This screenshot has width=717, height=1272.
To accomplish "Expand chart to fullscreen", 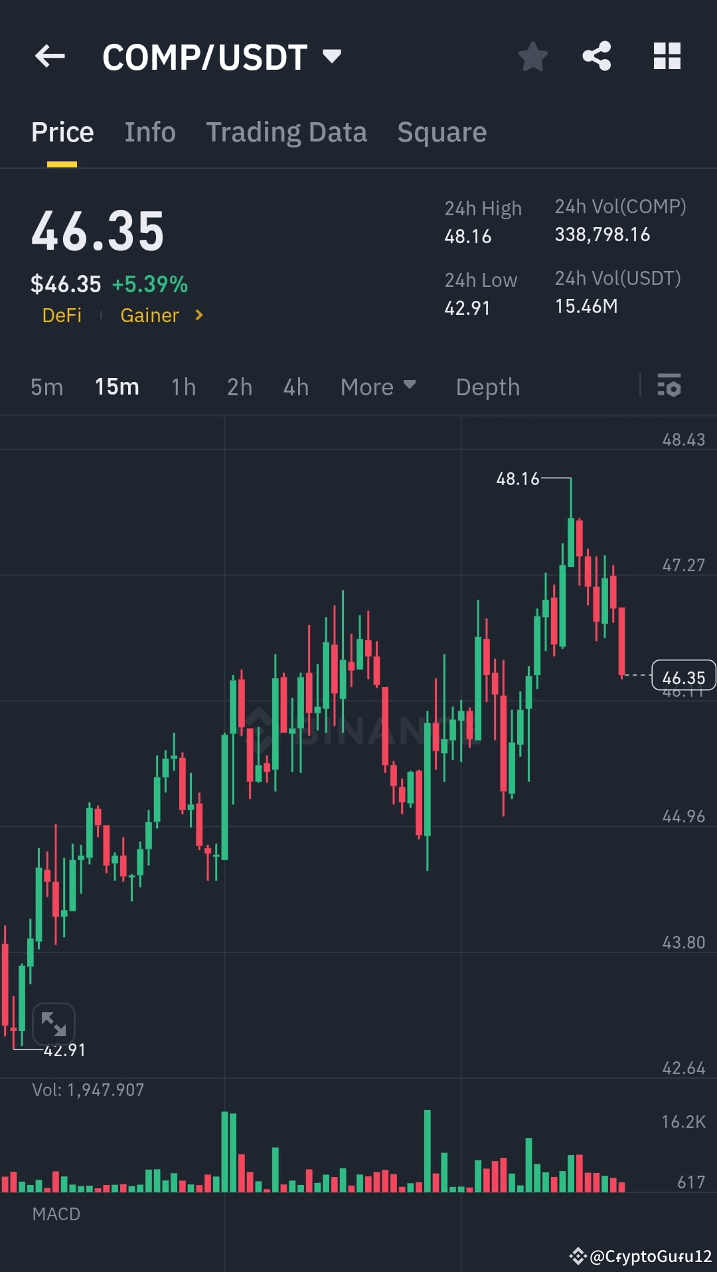I will 55,1024.
